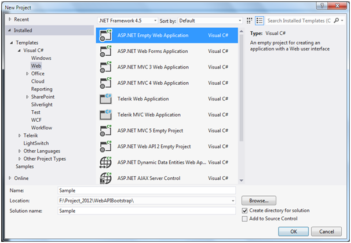This screenshot has height=243, width=351.
Task: Click the template list scroll up arrow
Action: coord(242,31)
